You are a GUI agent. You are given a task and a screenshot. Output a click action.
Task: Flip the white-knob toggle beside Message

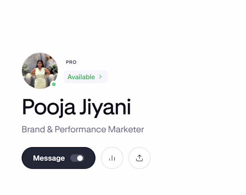77,158
